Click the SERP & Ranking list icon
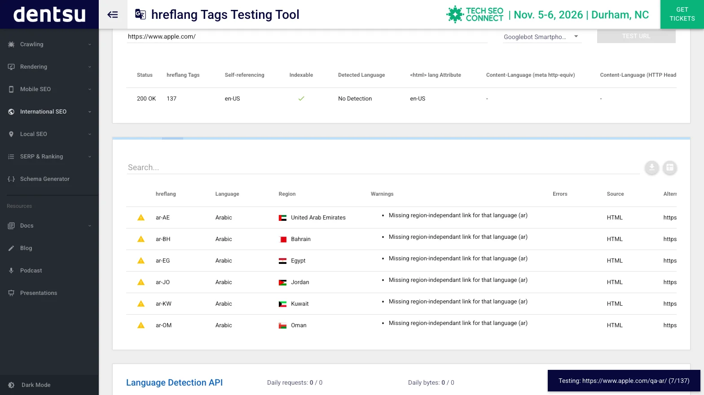The image size is (704, 395). pos(11,157)
